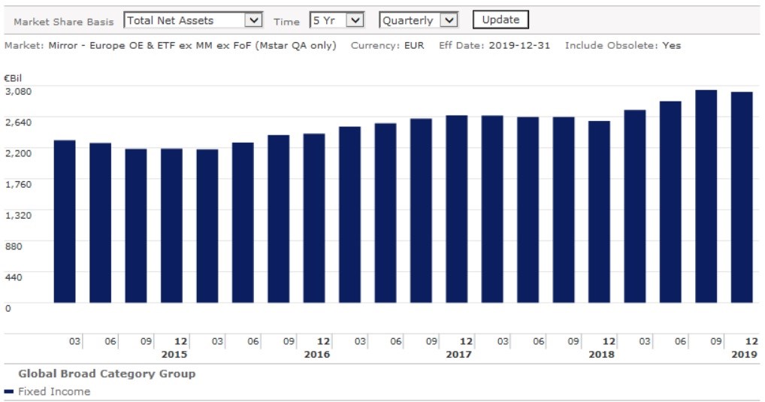Click the December 2018 bar
765x402 pixels.
click(599, 212)
